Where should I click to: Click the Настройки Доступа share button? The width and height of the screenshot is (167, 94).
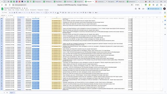click(x=153, y=9)
